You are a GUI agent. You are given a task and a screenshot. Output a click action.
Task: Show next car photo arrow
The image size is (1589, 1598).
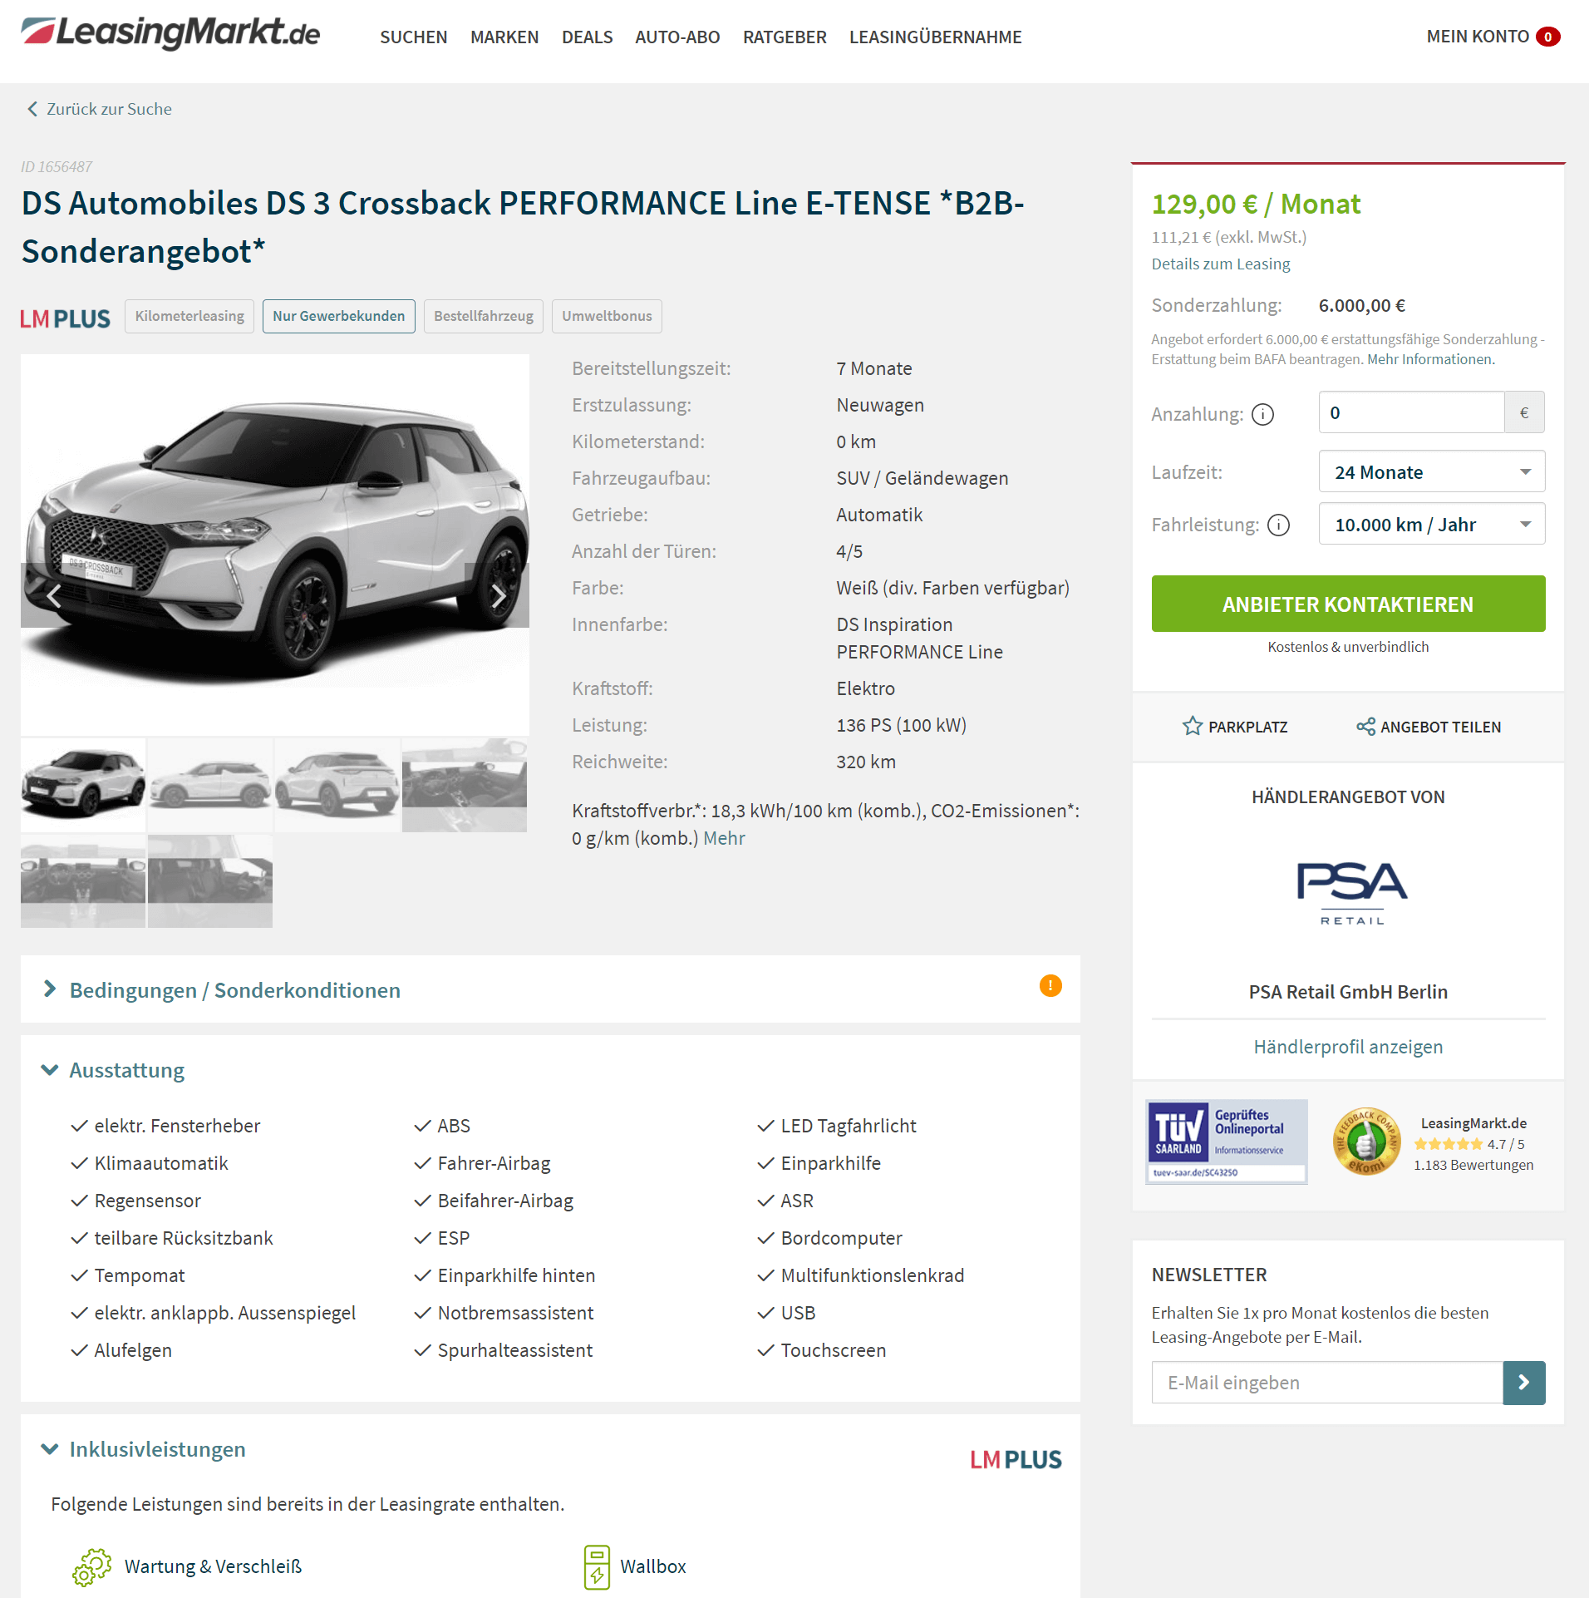point(497,595)
